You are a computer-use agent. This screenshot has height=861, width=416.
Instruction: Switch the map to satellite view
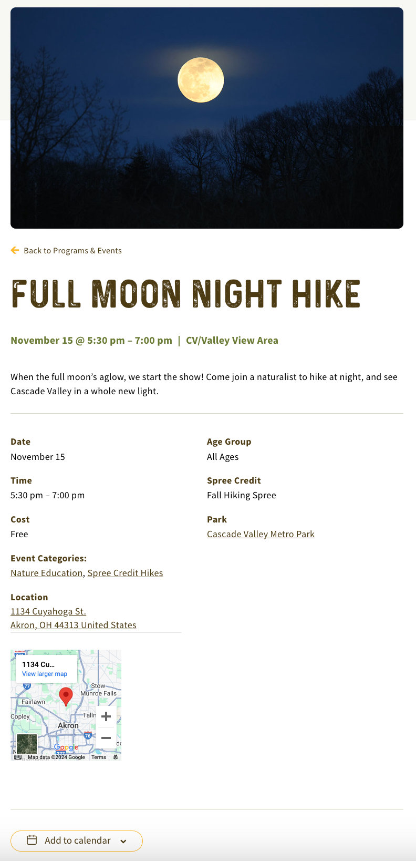[26, 744]
